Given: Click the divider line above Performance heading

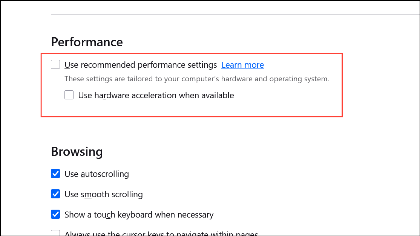Looking at the screenshot, I should coord(226,14).
